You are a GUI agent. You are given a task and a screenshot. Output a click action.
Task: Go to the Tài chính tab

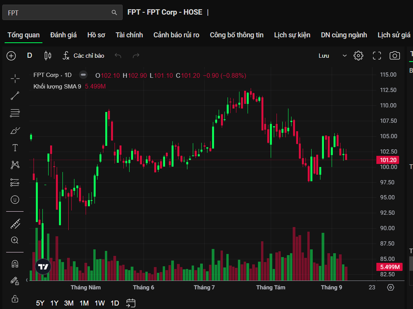point(129,35)
